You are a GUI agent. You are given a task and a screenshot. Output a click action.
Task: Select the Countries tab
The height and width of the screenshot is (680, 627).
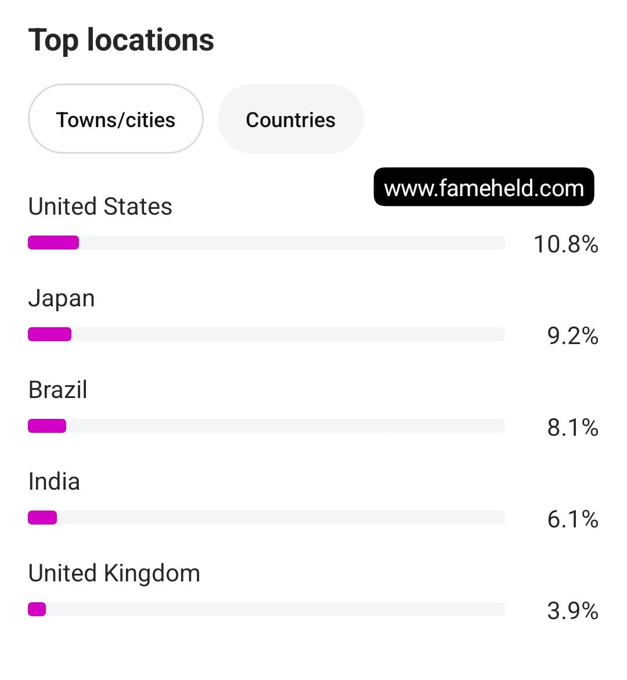click(x=291, y=119)
